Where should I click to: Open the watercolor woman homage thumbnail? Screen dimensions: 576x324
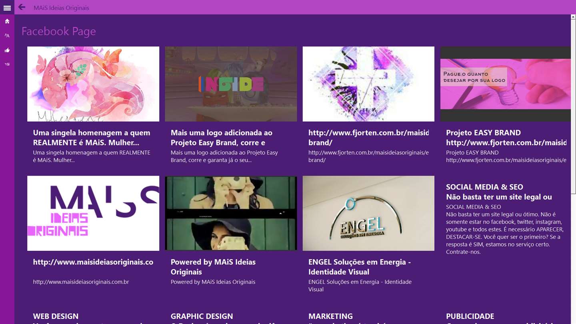93,84
